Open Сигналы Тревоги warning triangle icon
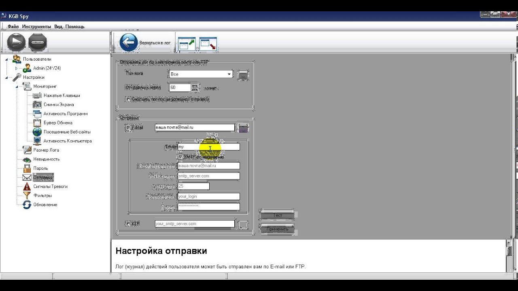The height and width of the screenshot is (291, 518). coord(27,186)
